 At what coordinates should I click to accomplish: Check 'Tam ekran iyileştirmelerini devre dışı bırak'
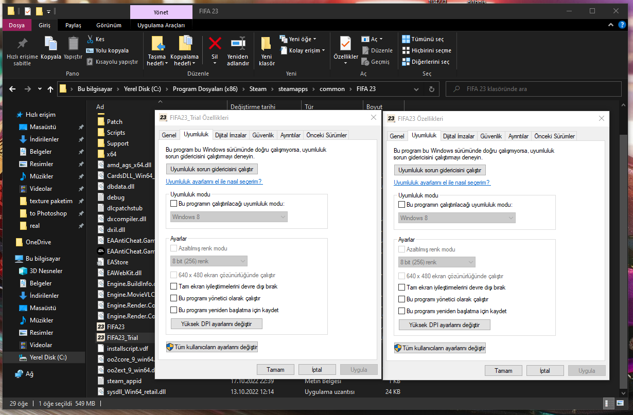pyautogui.click(x=174, y=287)
